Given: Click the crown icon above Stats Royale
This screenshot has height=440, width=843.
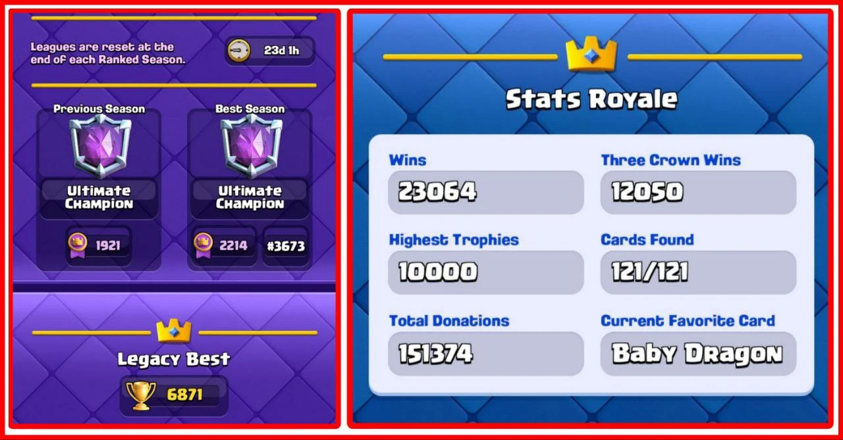Looking at the screenshot, I should point(591,55).
